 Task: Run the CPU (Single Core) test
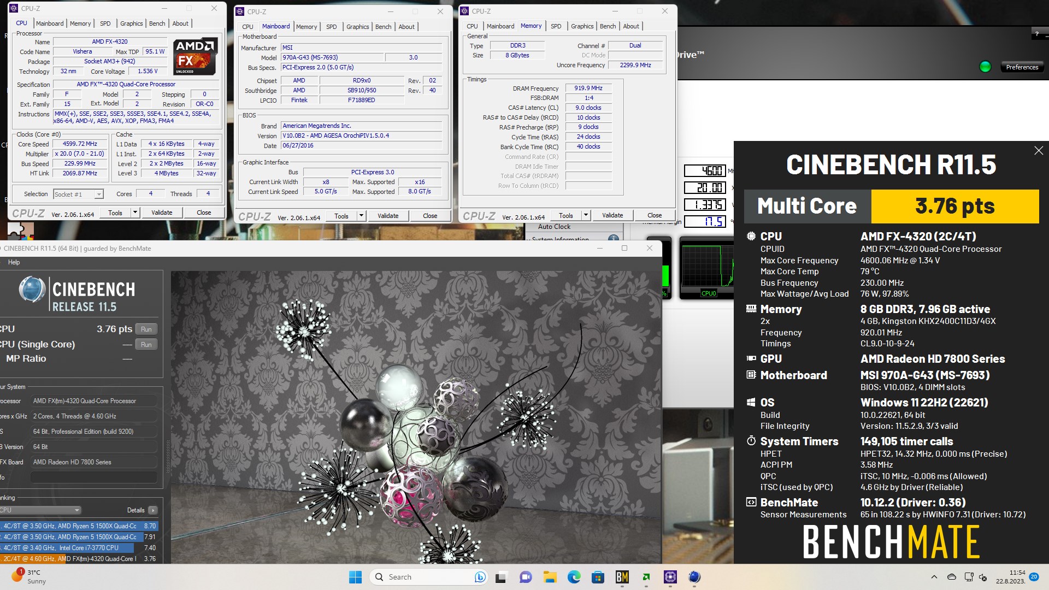pos(146,344)
